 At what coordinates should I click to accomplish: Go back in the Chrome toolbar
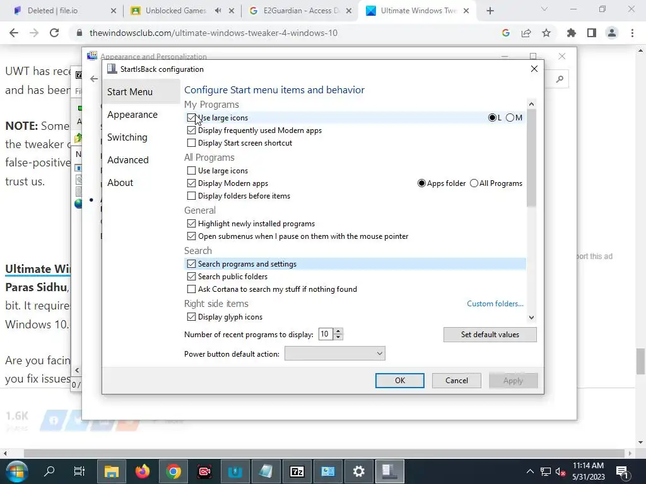tap(14, 33)
